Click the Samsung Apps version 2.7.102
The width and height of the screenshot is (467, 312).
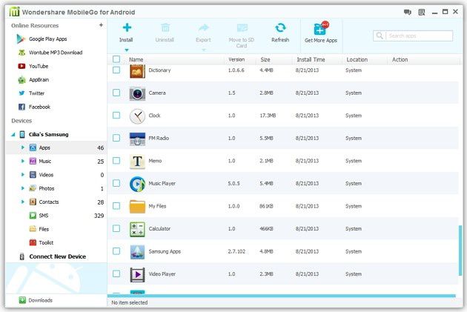click(236, 251)
